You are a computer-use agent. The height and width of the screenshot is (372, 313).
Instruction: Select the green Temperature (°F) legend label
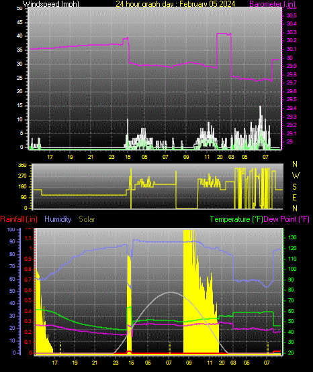point(236,219)
